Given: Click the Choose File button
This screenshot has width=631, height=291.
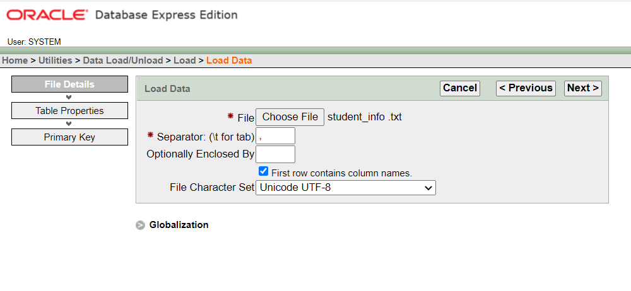Looking at the screenshot, I should coord(290,117).
